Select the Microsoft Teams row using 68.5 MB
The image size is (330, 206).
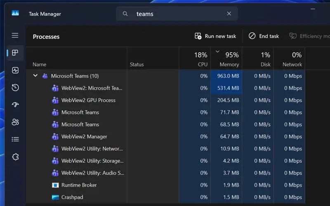click(x=165, y=124)
